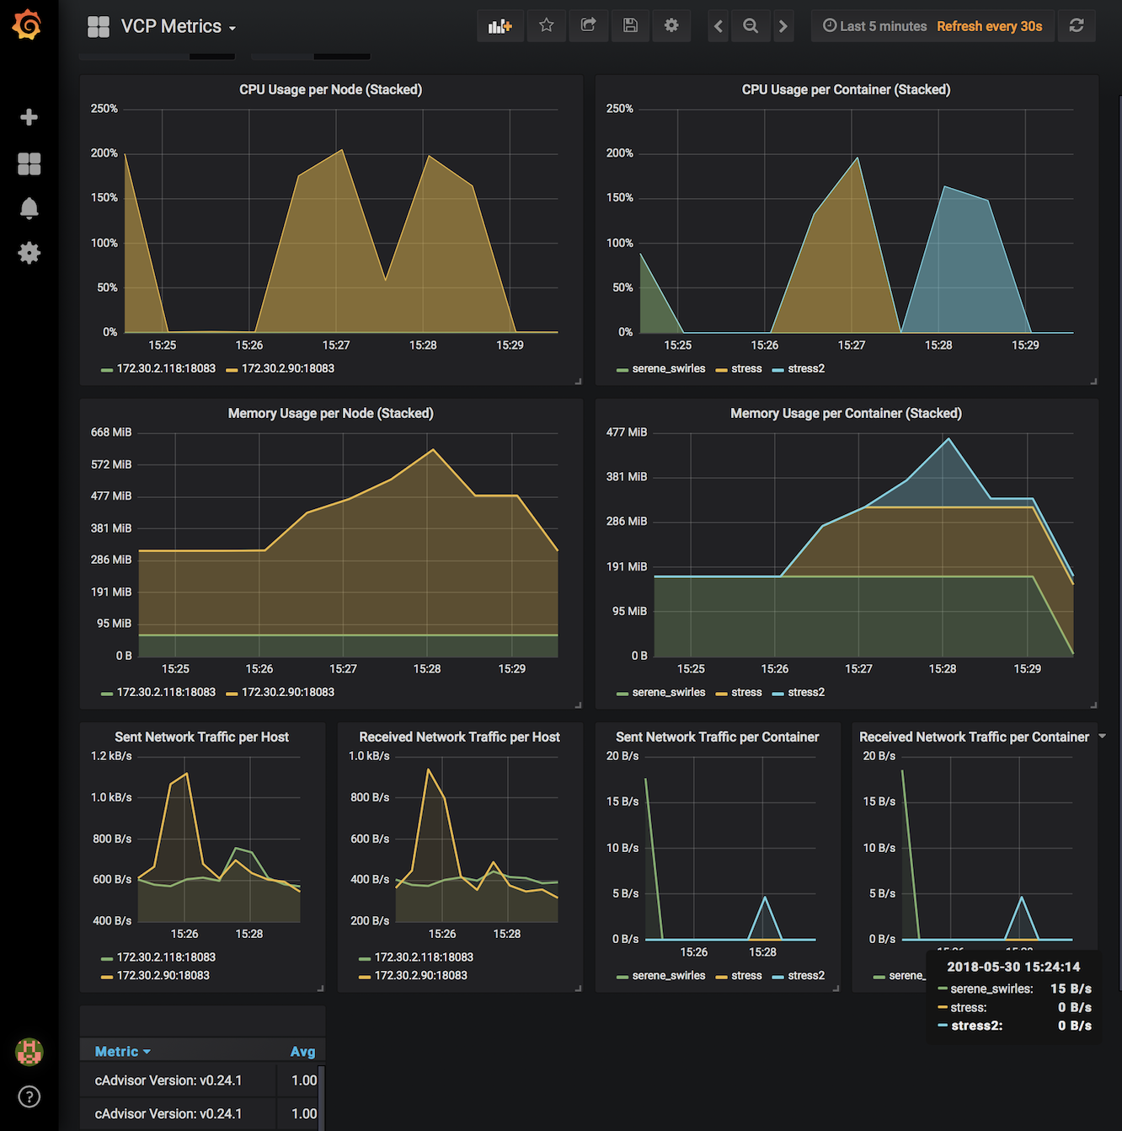Open Configuration gear icon in sidebar

coord(29,253)
